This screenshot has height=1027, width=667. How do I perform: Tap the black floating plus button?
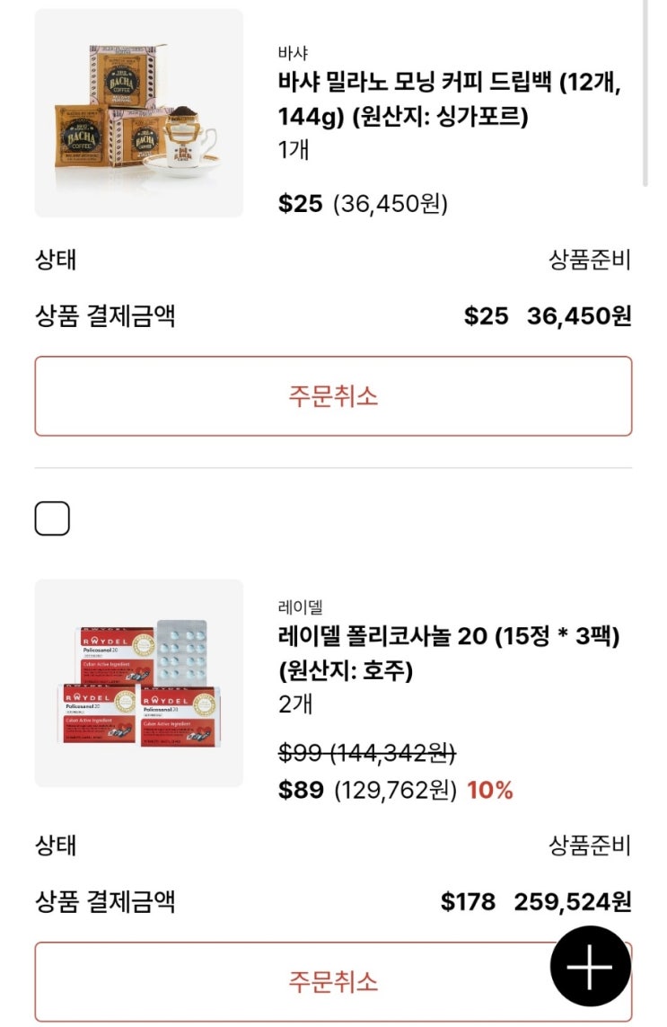coord(590,966)
